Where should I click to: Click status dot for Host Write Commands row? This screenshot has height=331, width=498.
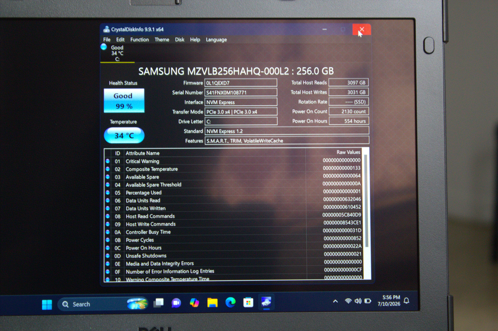(108, 224)
